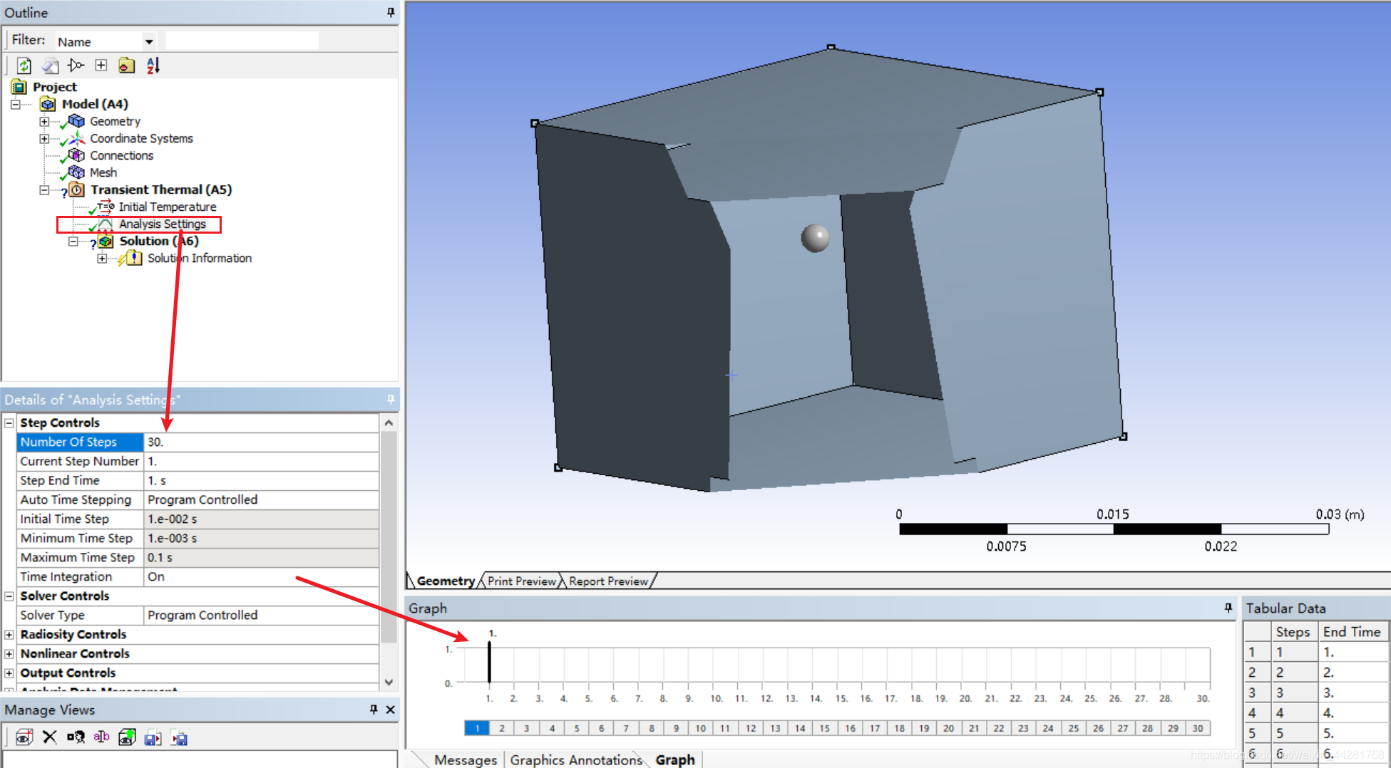Toggle the Outline panel auto-hide pin

(391, 12)
